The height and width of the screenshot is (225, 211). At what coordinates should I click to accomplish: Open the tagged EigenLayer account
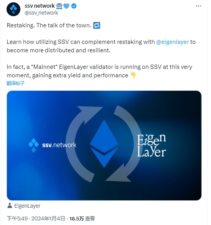pyautogui.click(x=27, y=206)
